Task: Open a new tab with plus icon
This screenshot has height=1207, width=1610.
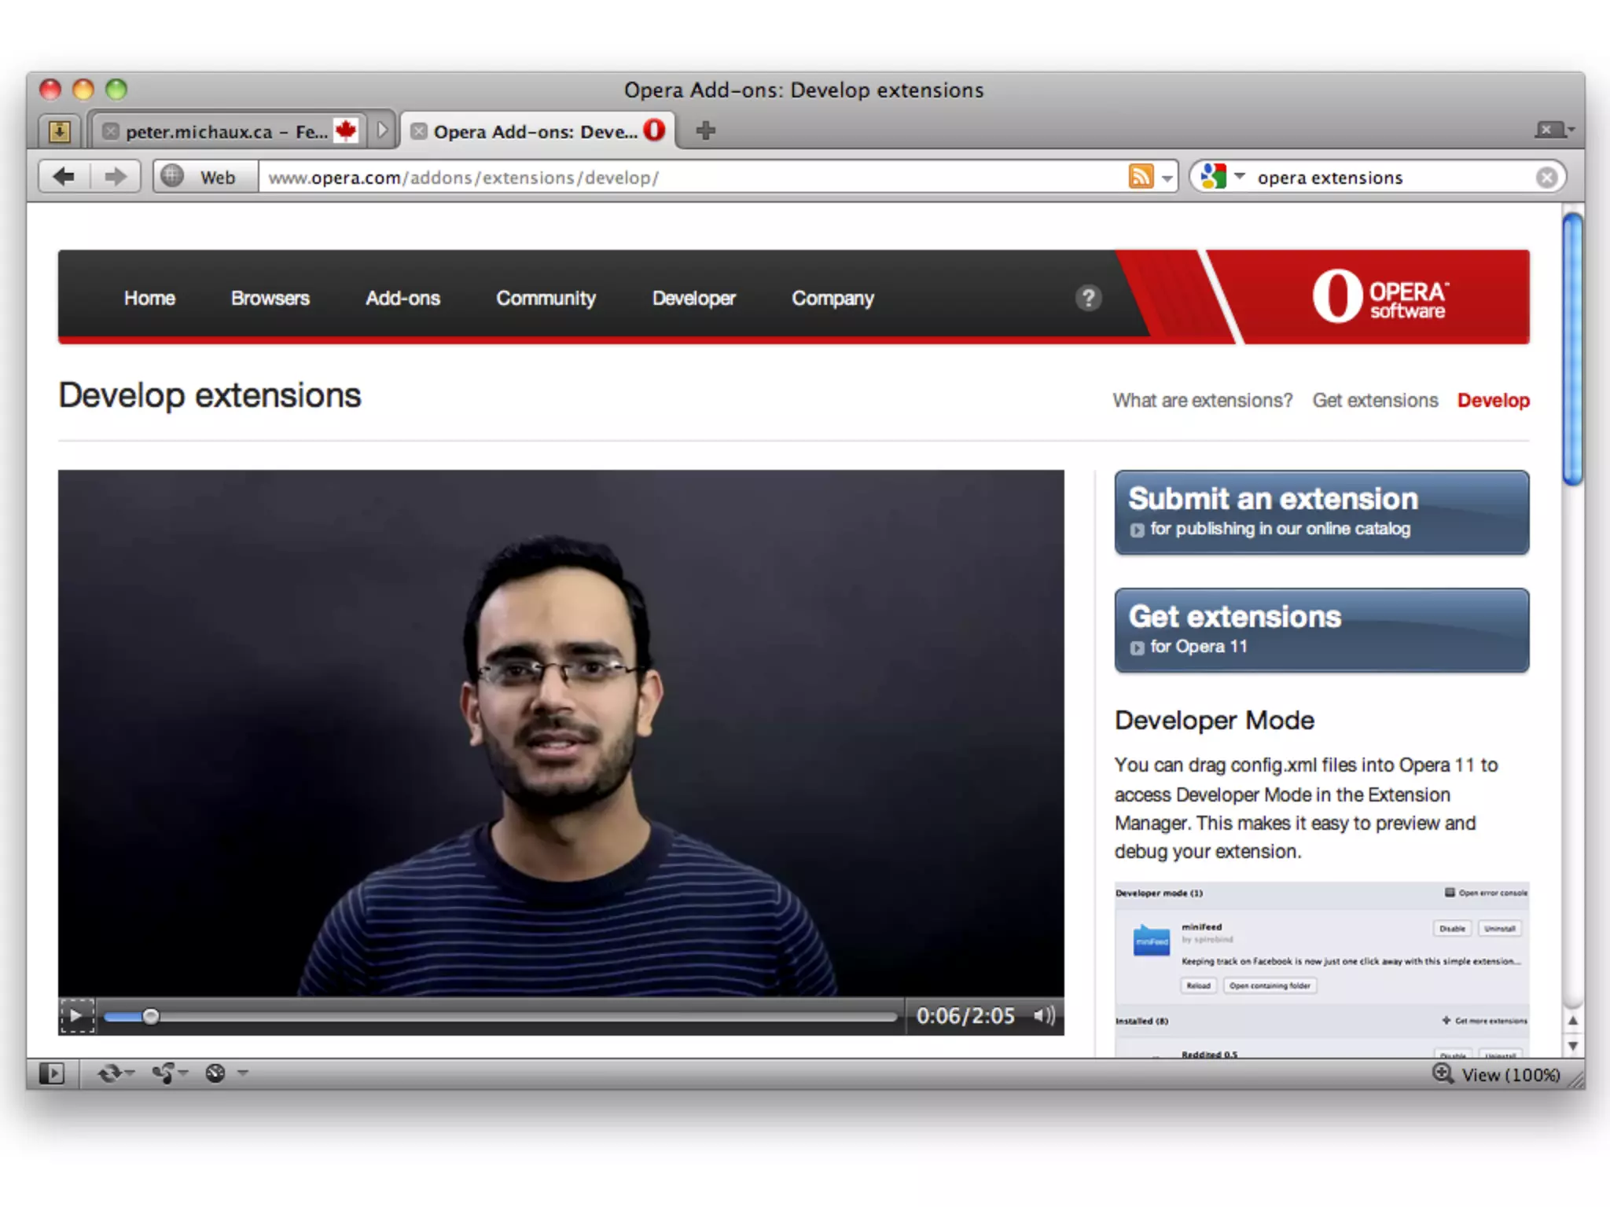Action: click(x=705, y=130)
